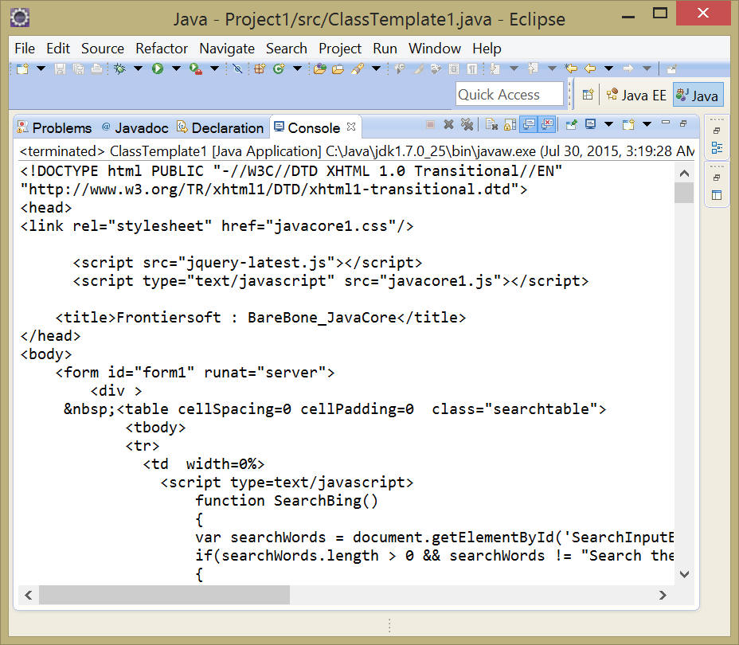The image size is (739, 645).
Task: Click the Print icon in toolbar
Action: (96, 68)
